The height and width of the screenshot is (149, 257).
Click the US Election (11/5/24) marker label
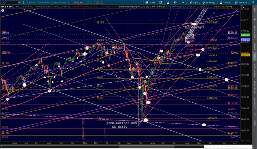click(x=83, y=129)
